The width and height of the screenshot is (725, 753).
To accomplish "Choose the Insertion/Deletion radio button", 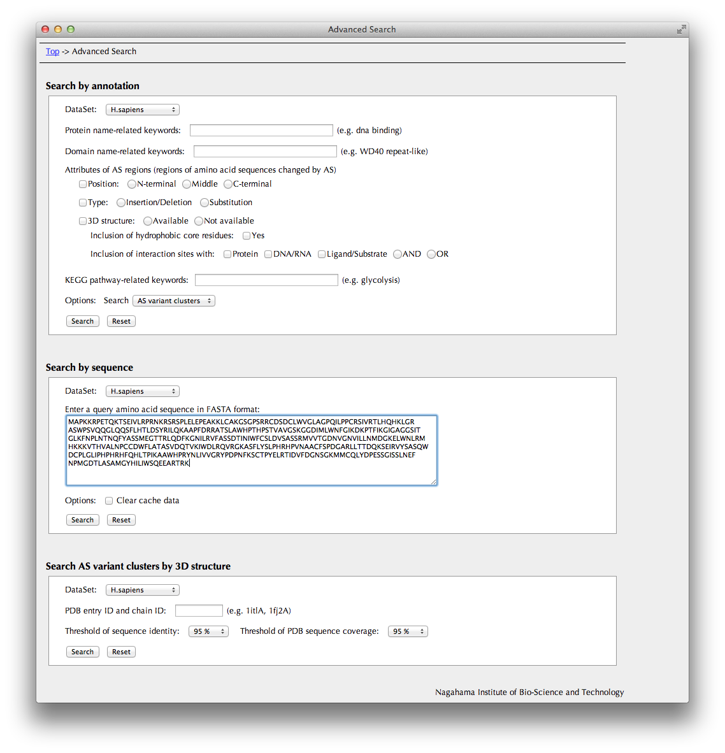I will click(x=121, y=203).
